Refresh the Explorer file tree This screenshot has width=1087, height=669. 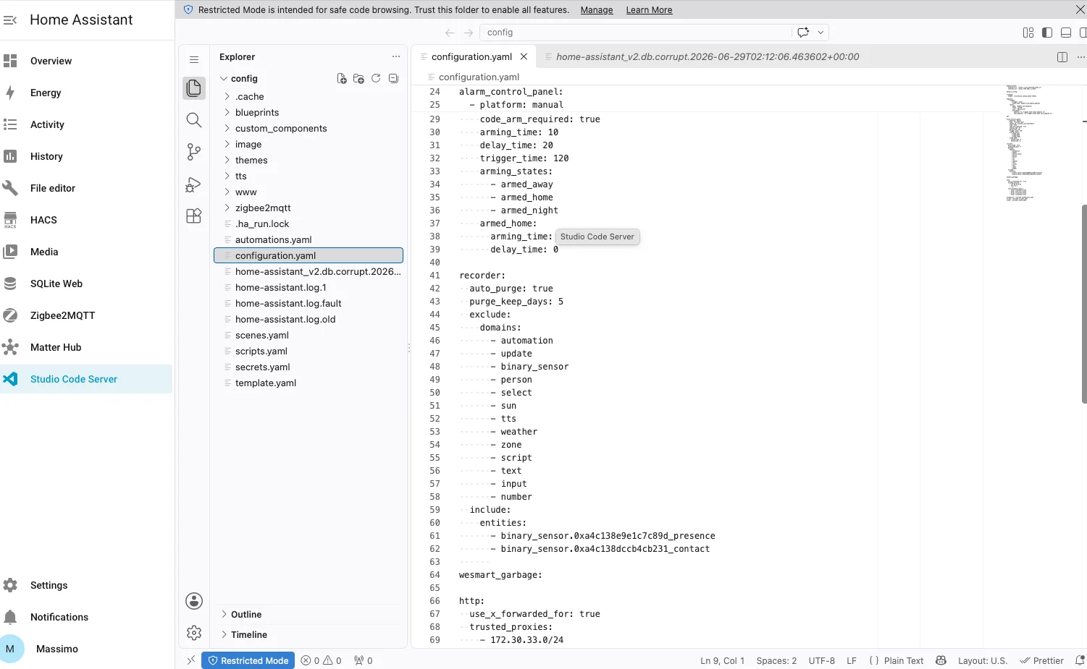click(376, 79)
